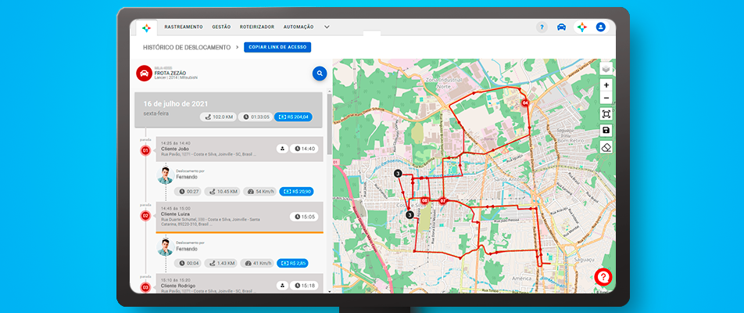This screenshot has height=313, width=744.
Task: Select the Cliente João stop card
Action: click(x=240, y=149)
